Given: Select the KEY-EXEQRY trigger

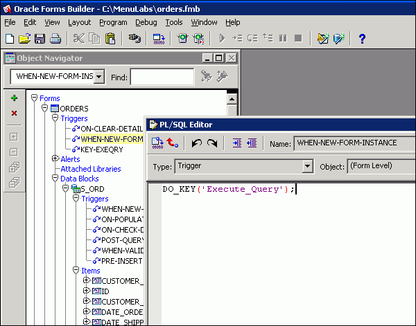Looking at the screenshot, I should click(x=102, y=150).
